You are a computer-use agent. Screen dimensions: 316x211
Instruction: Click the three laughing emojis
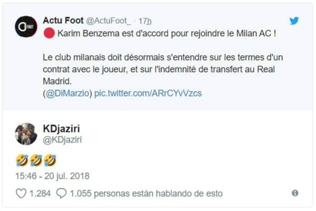pyautogui.click(x=36, y=160)
